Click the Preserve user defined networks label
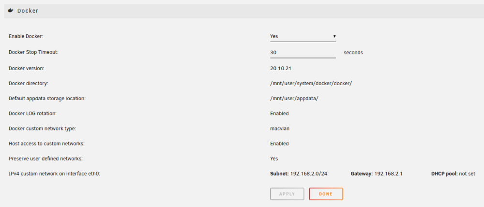 45,159
